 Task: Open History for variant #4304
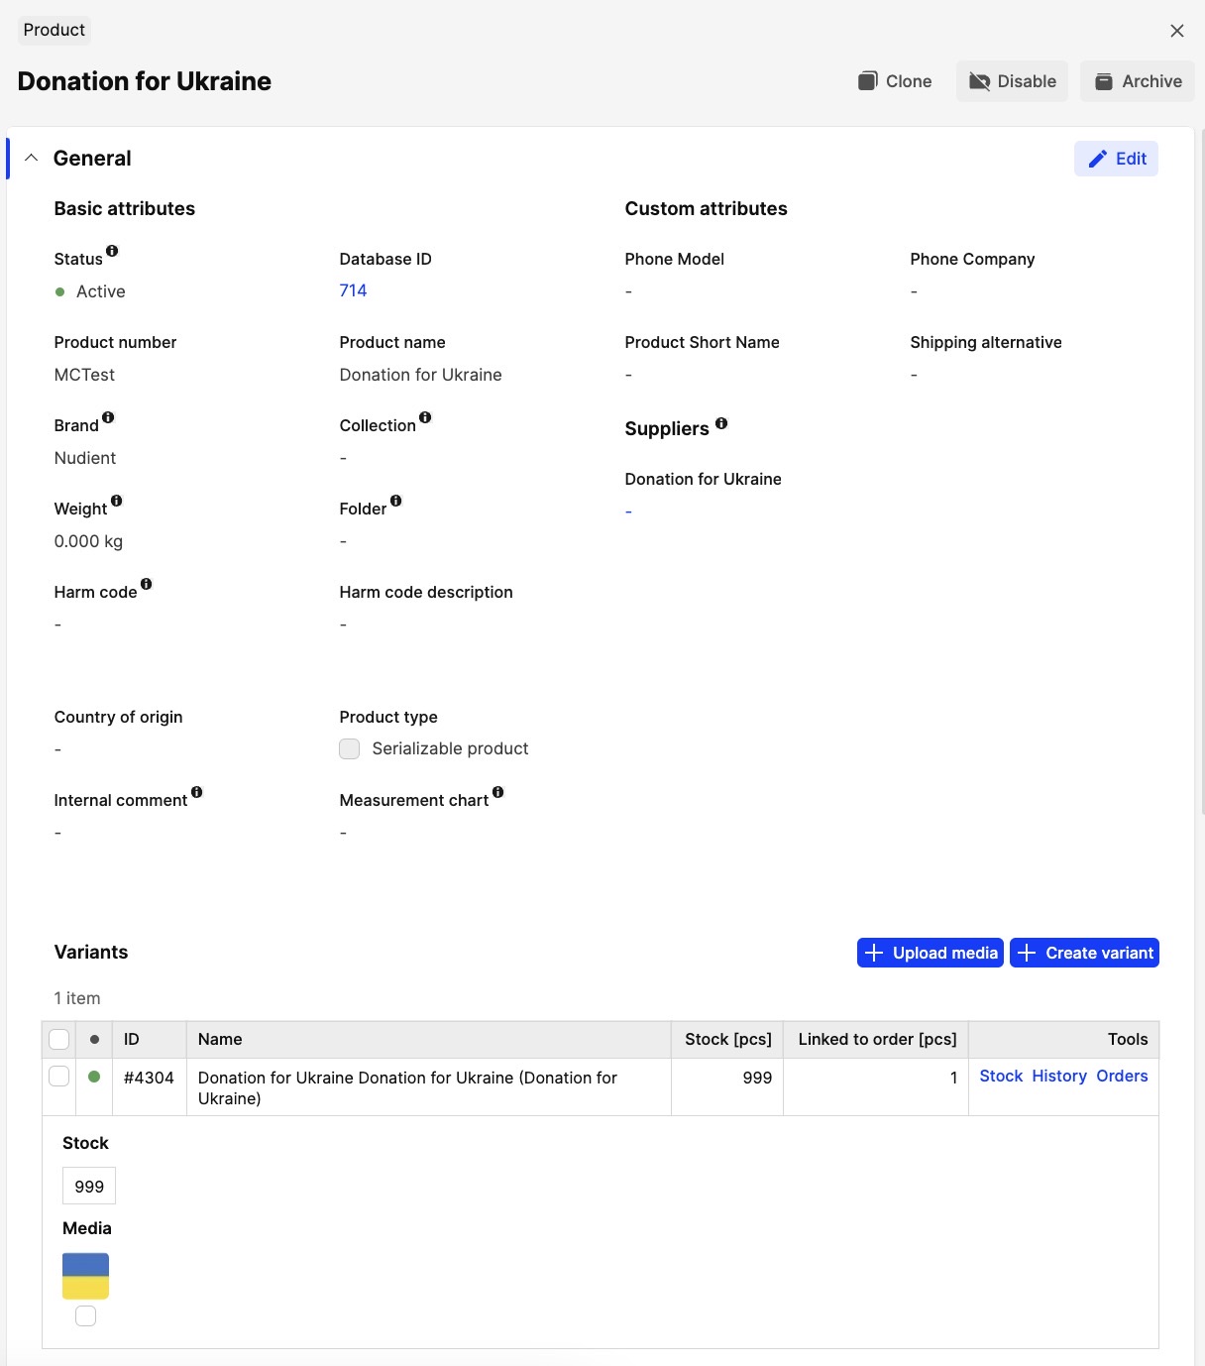coord(1058,1076)
